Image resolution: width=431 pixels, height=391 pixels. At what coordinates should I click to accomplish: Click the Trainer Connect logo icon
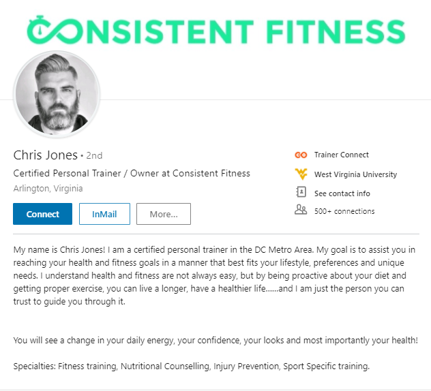click(301, 155)
